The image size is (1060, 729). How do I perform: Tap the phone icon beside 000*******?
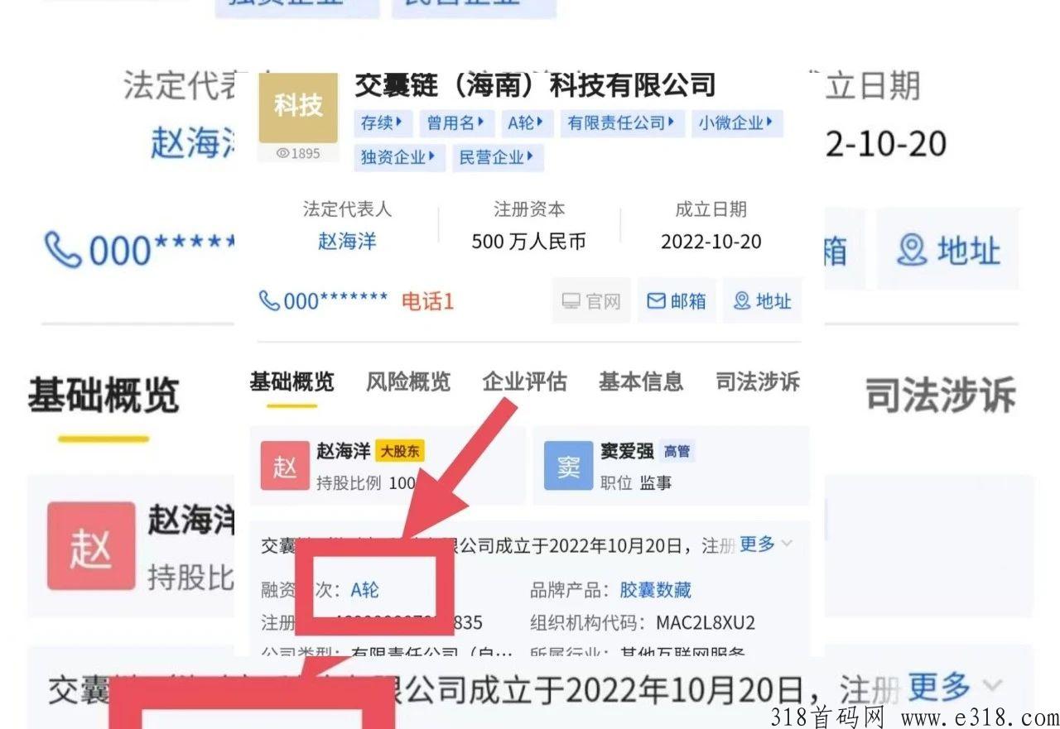coord(269,300)
